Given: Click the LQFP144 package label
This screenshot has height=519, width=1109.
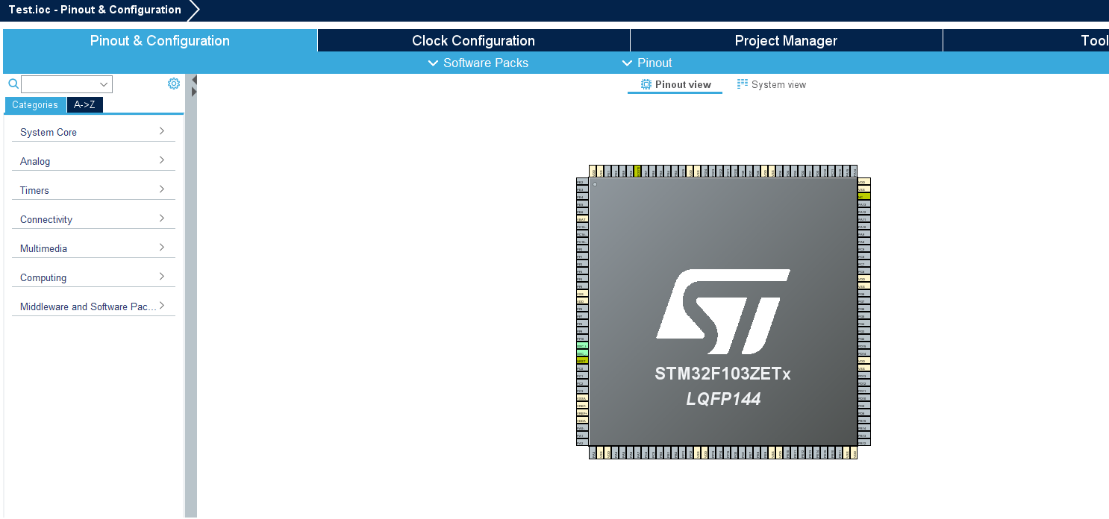Looking at the screenshot, I should 723,399.
